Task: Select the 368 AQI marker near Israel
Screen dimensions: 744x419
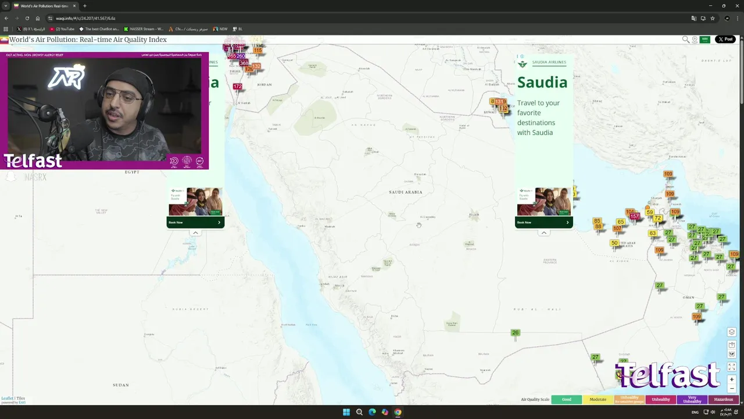Action: tap(244, 63)
